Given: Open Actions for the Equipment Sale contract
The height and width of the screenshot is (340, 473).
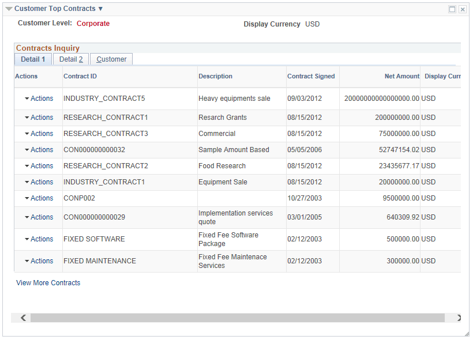Looking at the screenshot, I should pyautogui.click(x=37, y=182).
